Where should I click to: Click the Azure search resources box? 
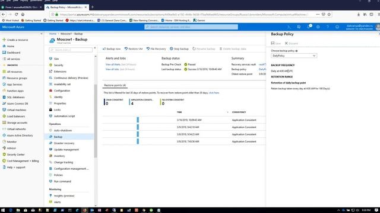click(x=191, y=27)
